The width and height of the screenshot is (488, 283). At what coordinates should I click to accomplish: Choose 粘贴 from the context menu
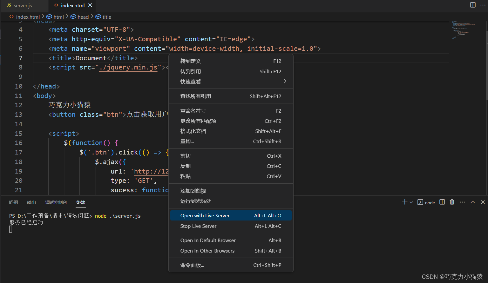pos(231,176)
